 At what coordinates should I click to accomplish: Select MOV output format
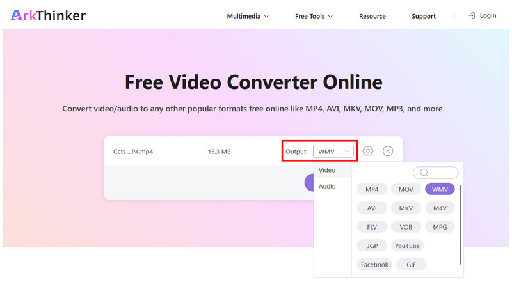point(406,189)
